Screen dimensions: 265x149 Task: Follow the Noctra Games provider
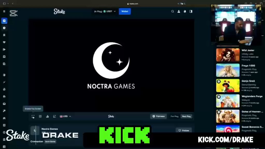(x=184, y=130)
